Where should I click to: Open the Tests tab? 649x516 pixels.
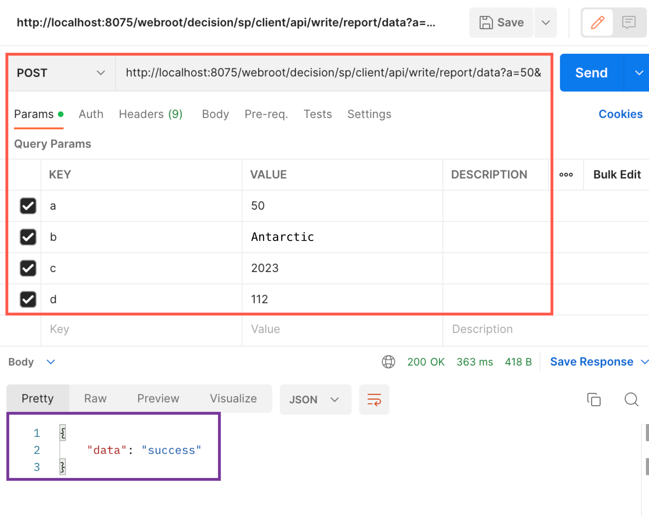coord(318,114)
